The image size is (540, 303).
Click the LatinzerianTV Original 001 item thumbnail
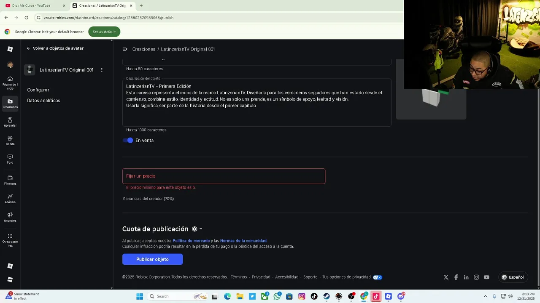(29, 70)
